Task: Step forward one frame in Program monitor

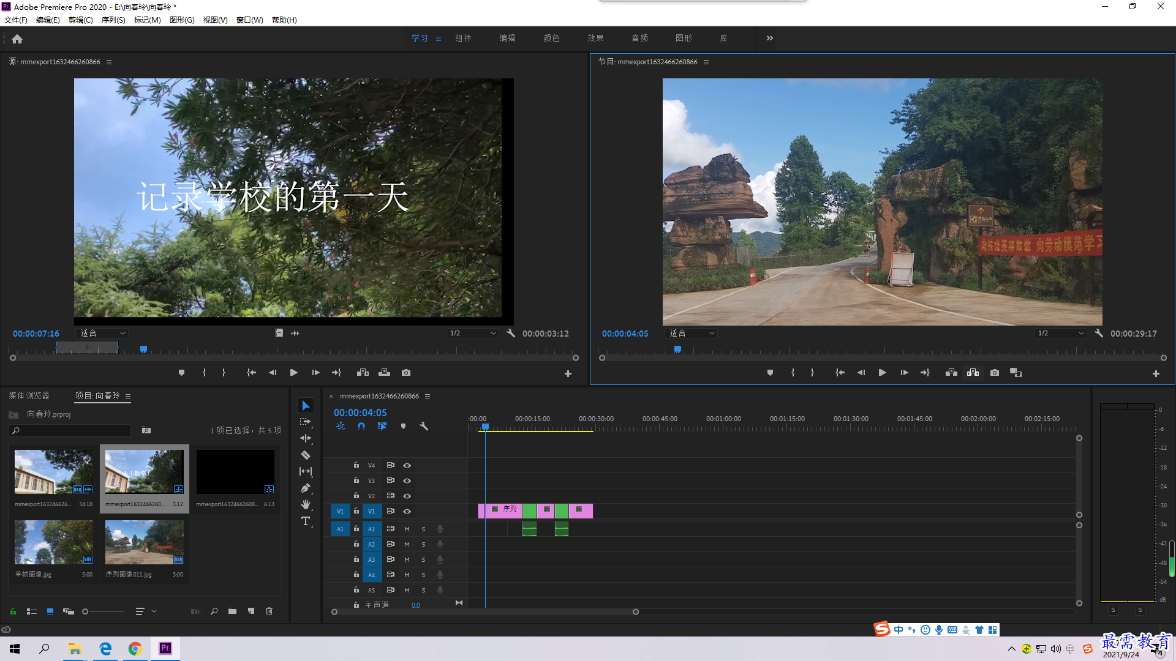Action: tap(904, 373)
